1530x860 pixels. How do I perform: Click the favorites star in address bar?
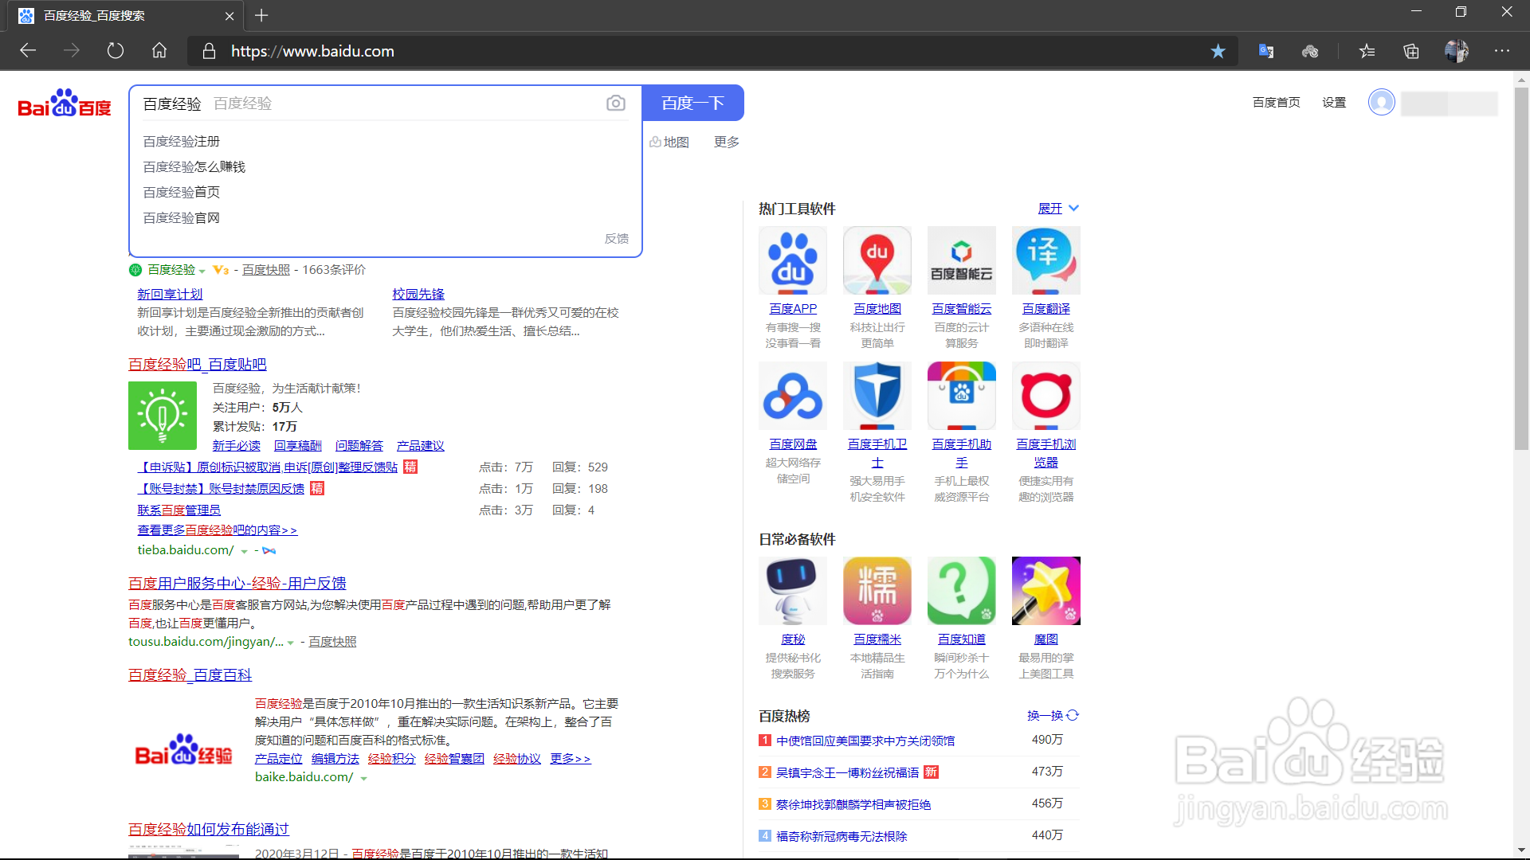tap(1218, 51)
